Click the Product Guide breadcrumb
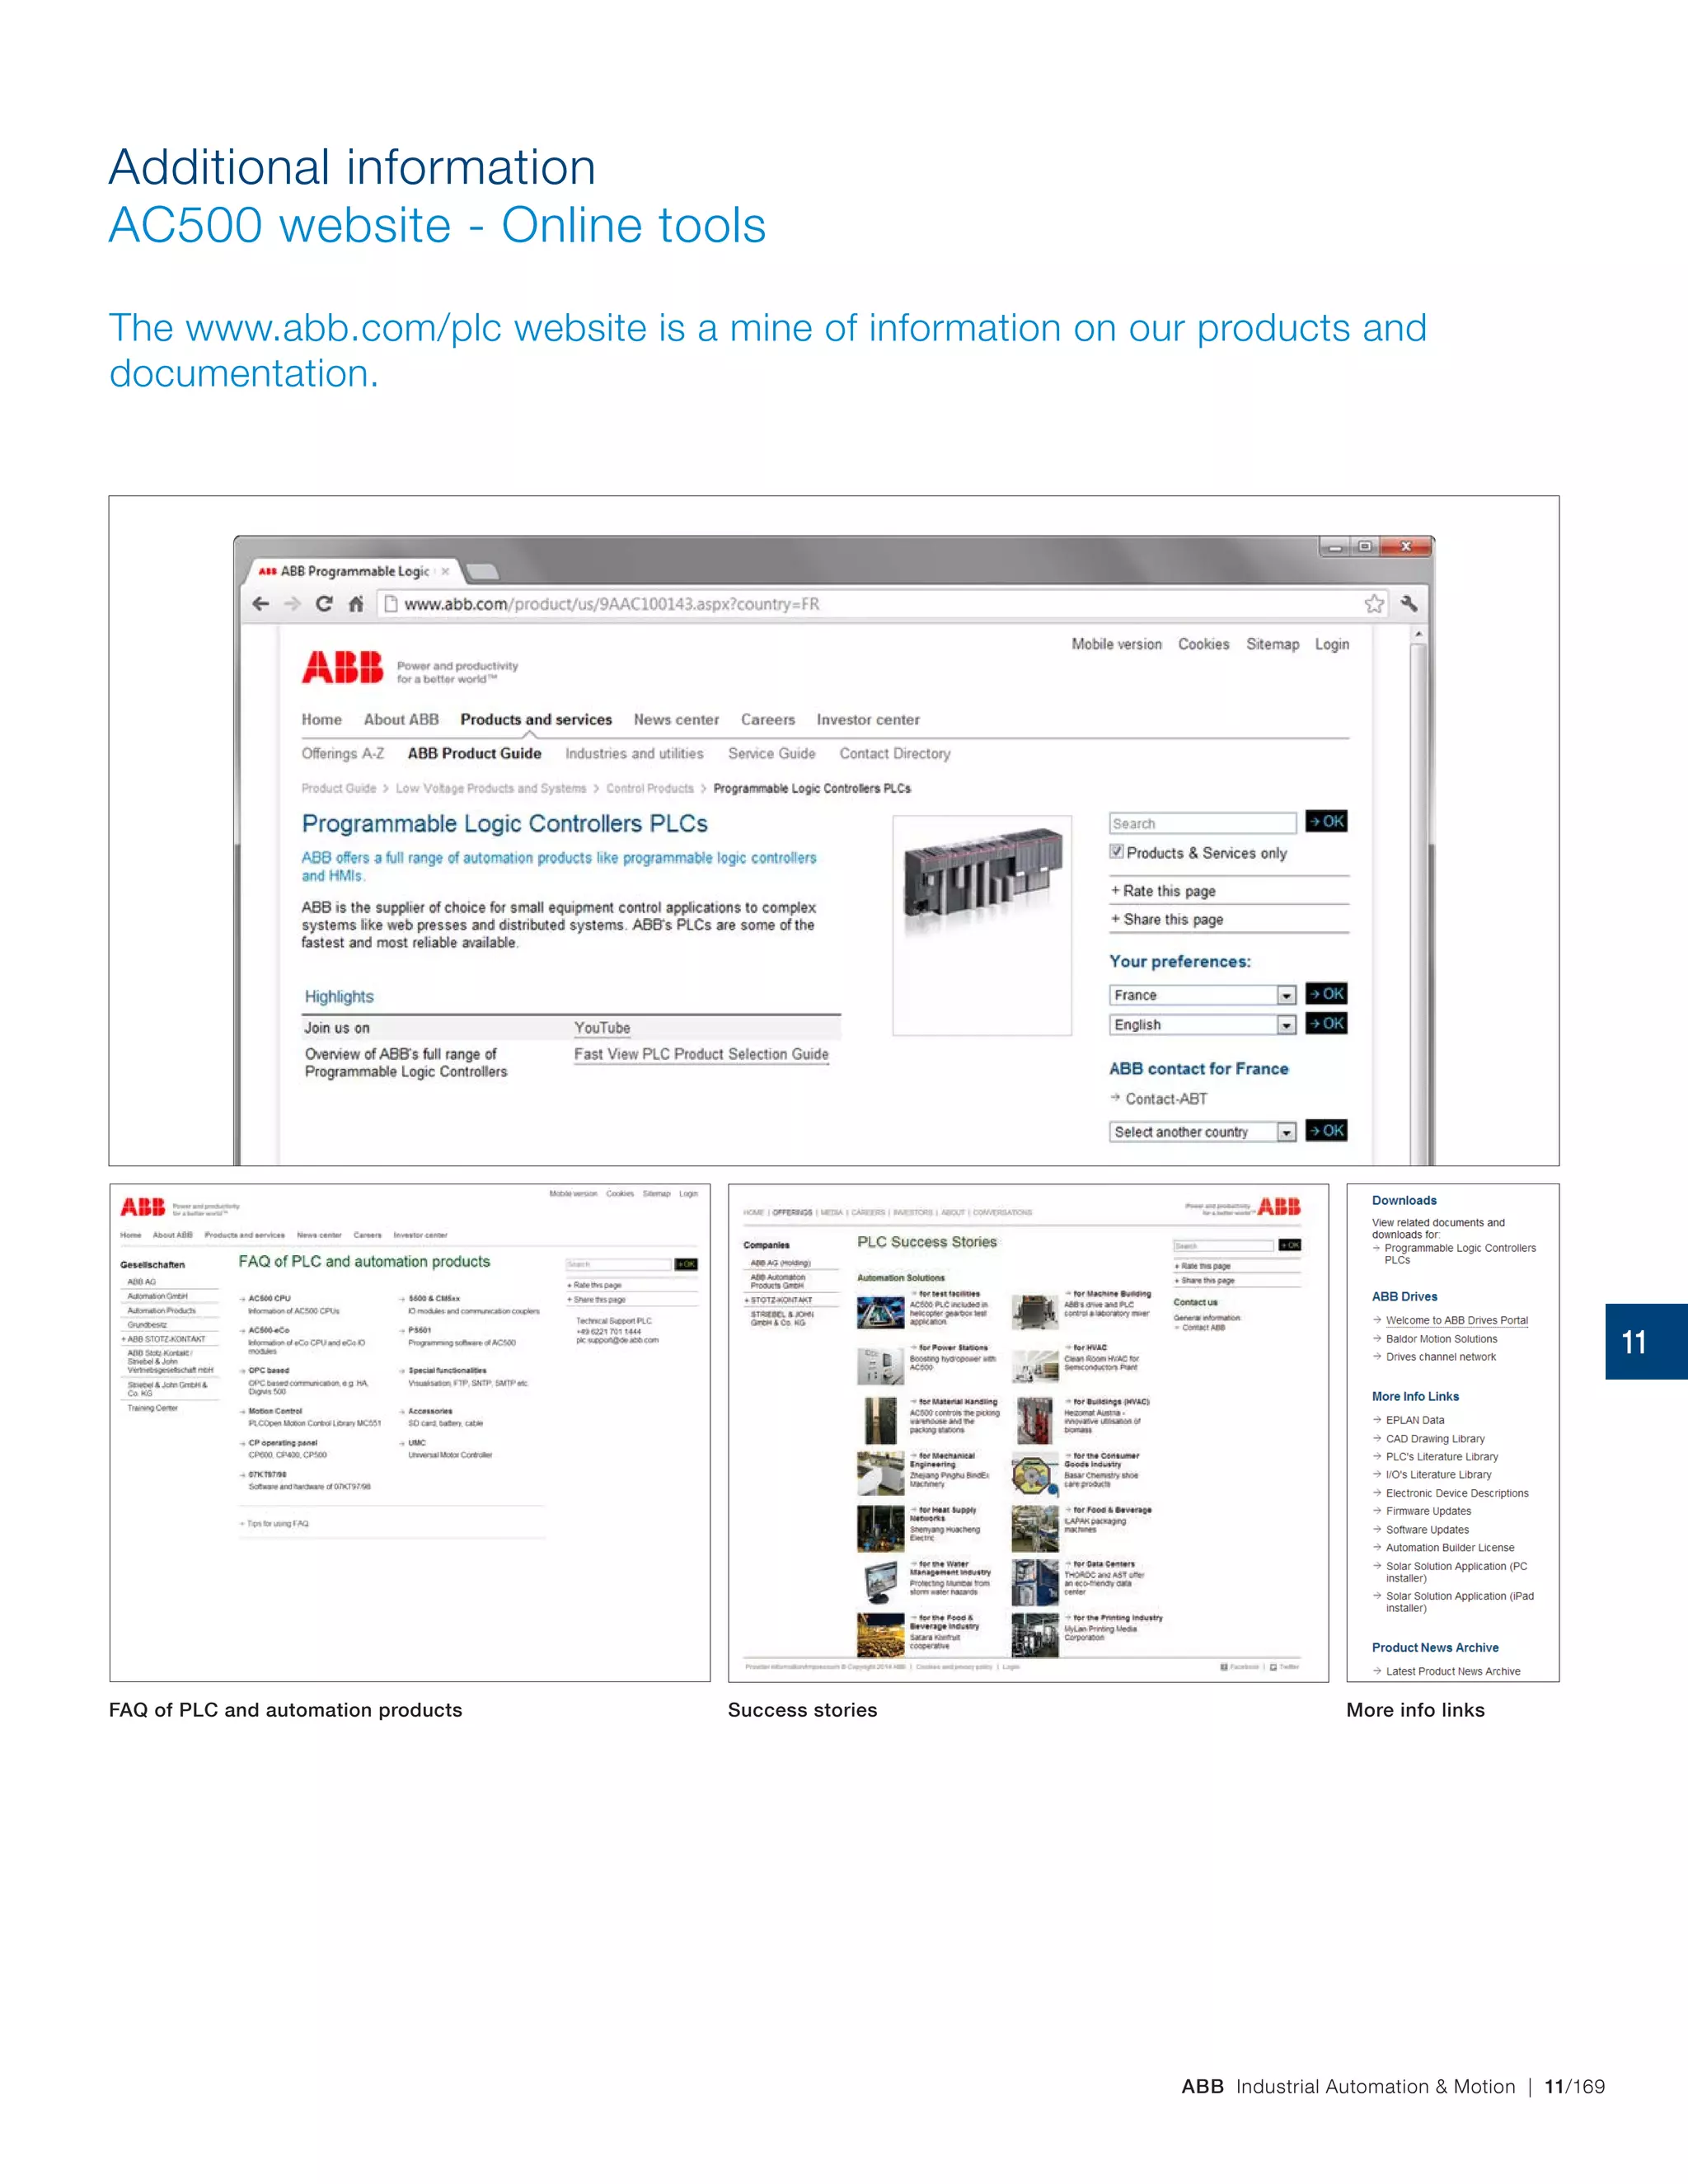The width and height of the screenshot is (1688, 2184). pos(339,789)
